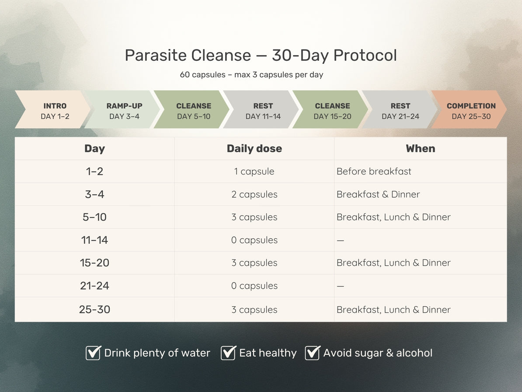522x392 pixels.
Task: Click the 60 capsules subtitle text
Action: [x=251, y=75]
